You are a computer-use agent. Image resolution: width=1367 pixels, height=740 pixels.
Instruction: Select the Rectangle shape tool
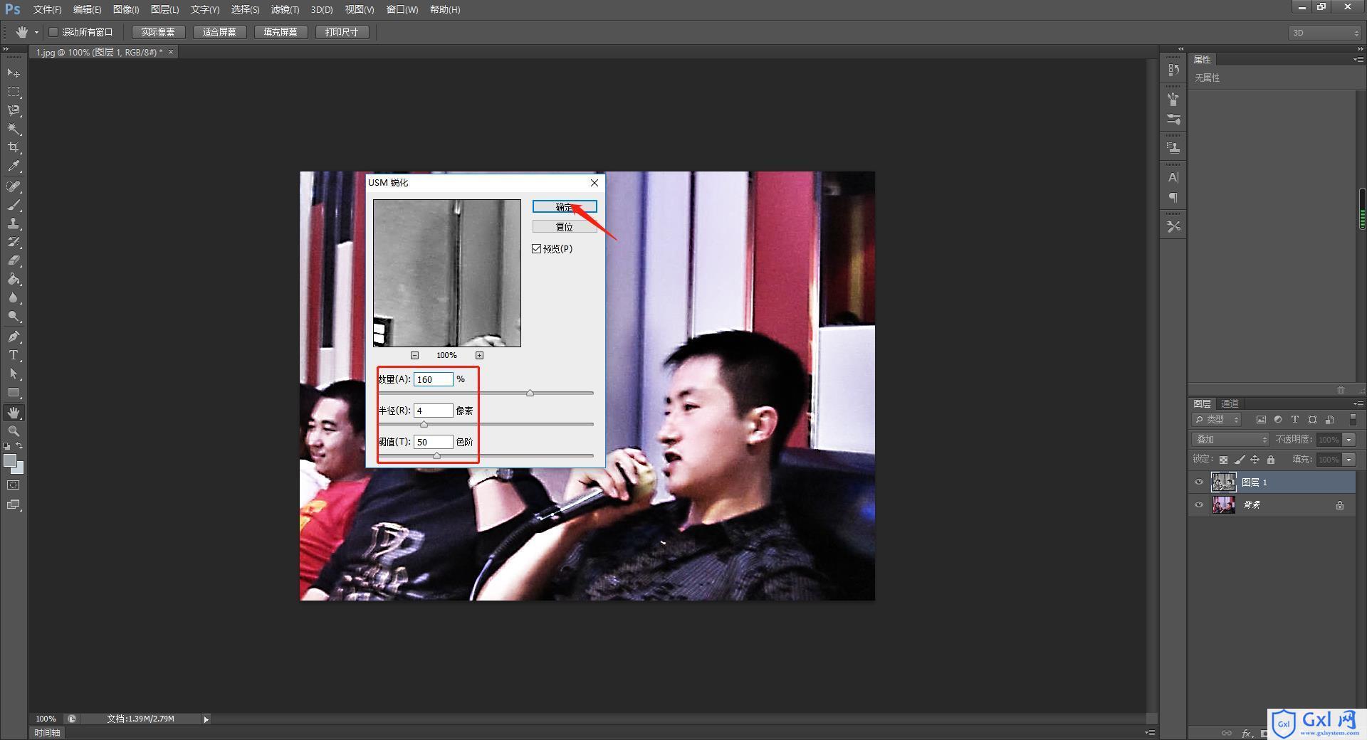(x=14, y=392)
